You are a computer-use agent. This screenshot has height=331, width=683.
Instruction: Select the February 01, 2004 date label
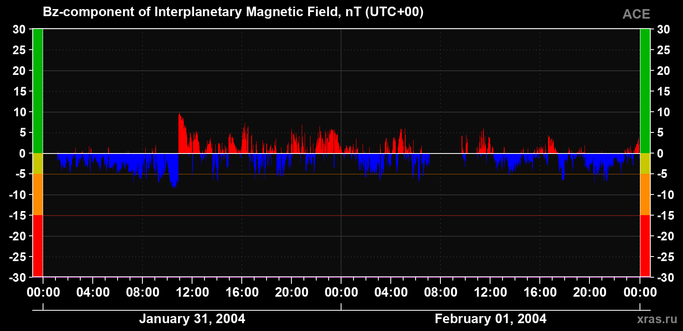point(491,319)
